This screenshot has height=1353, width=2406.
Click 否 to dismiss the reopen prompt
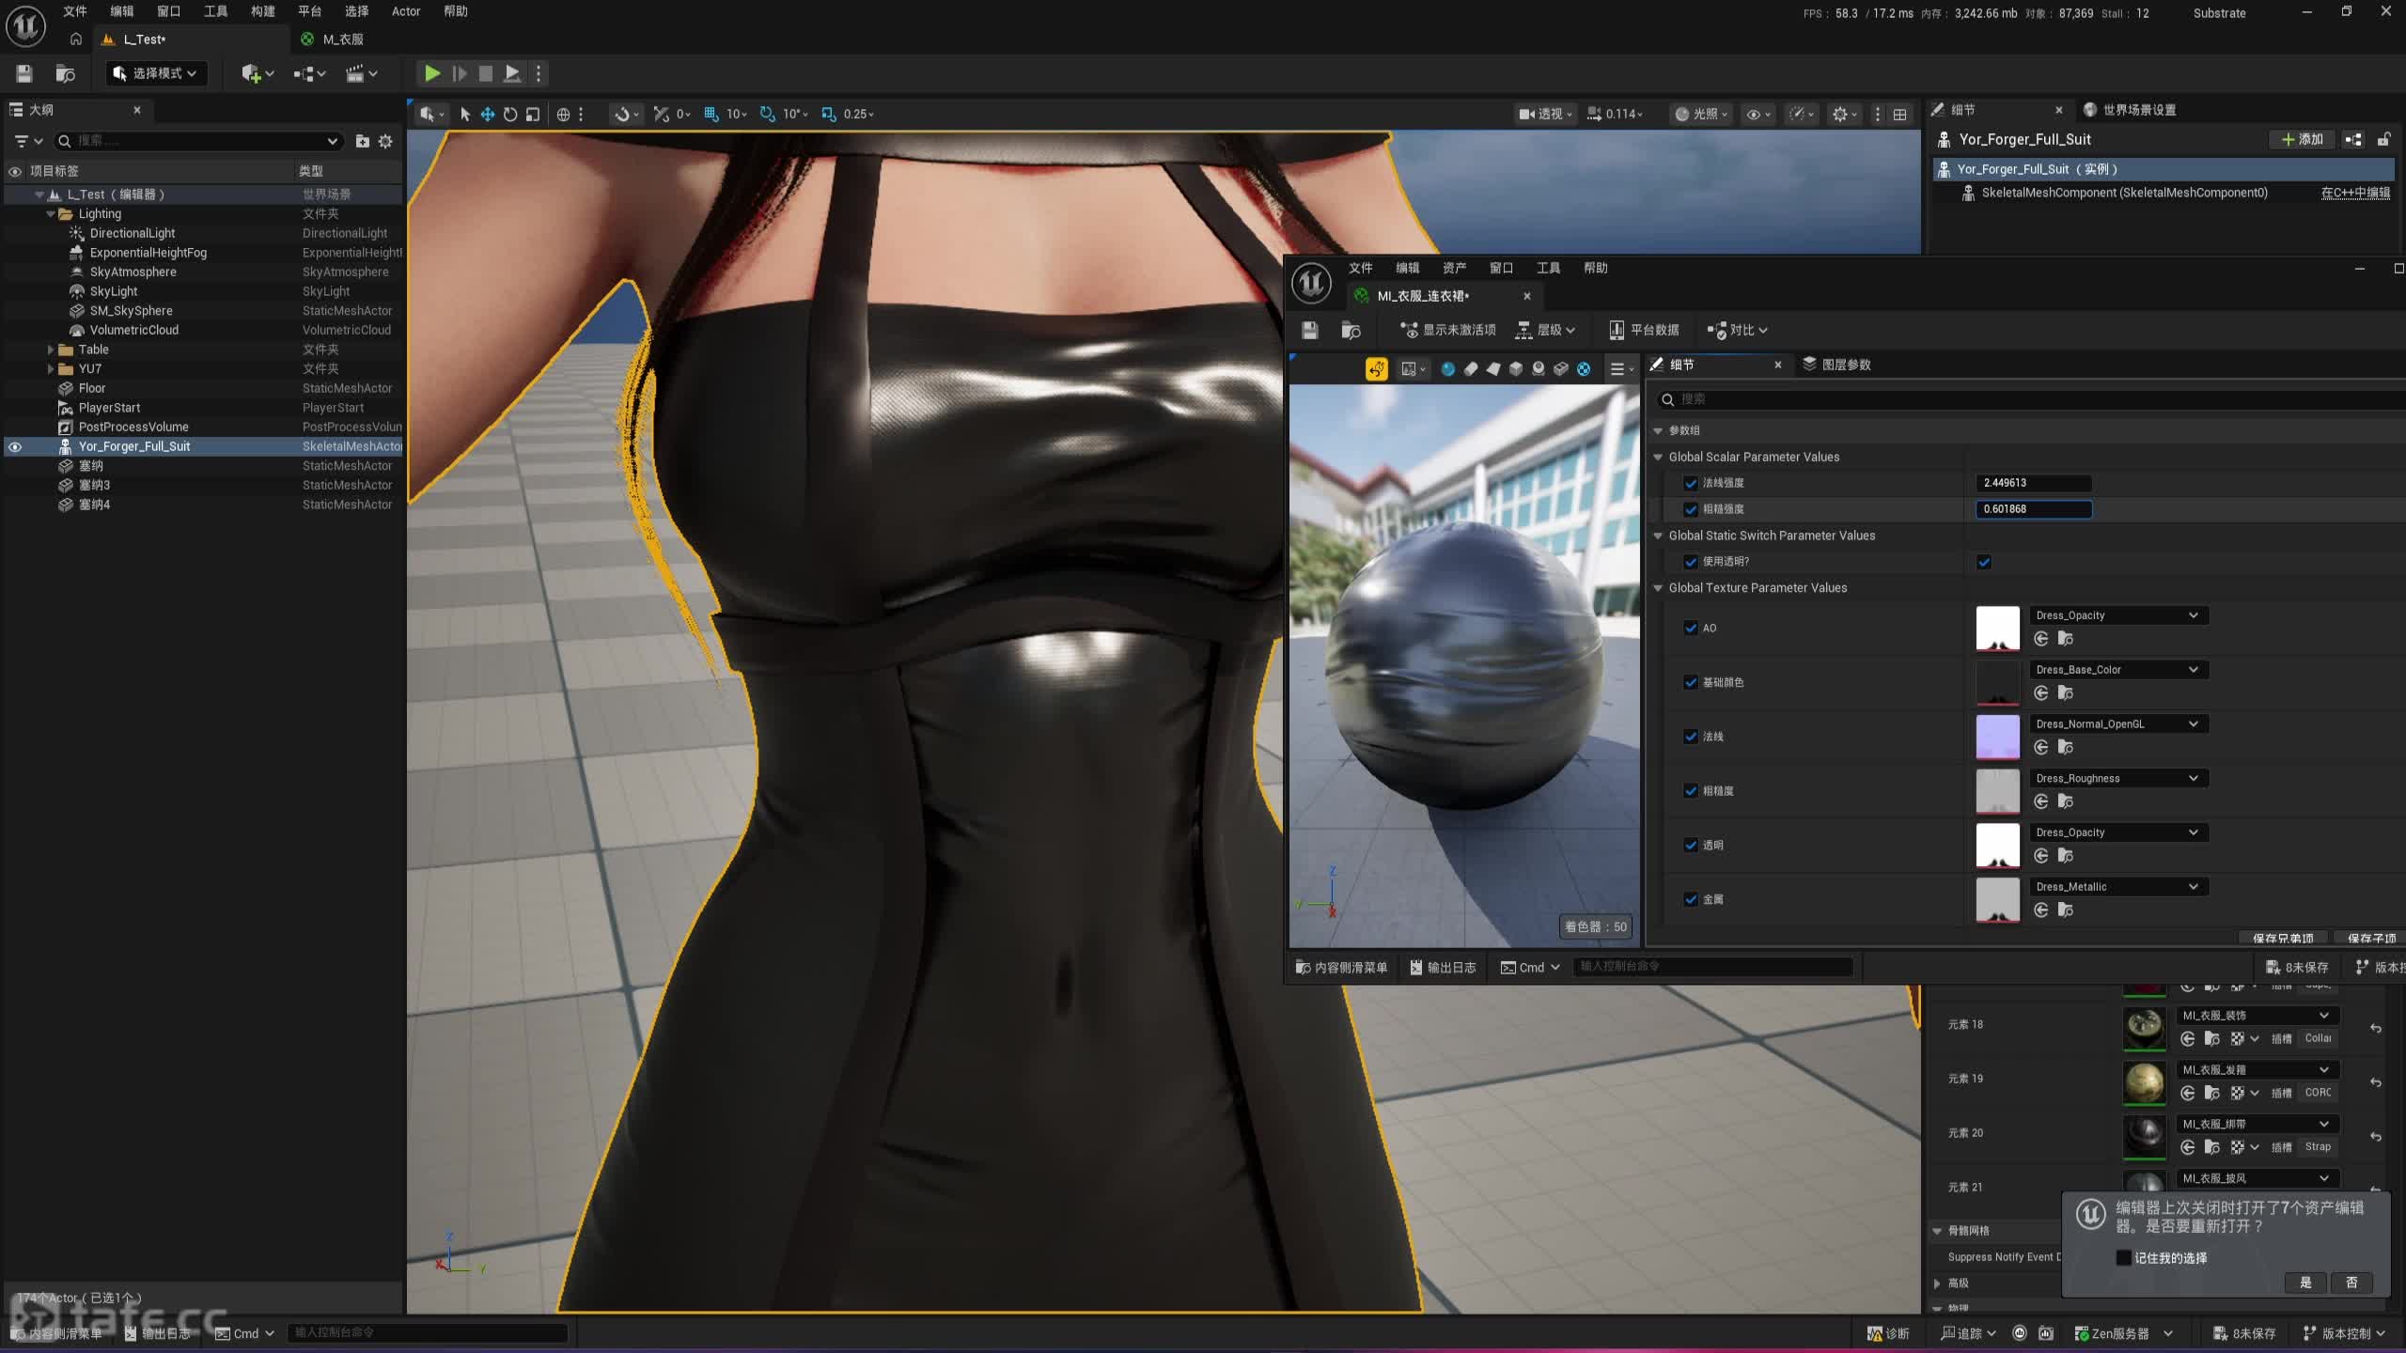pos(2351,1283)
